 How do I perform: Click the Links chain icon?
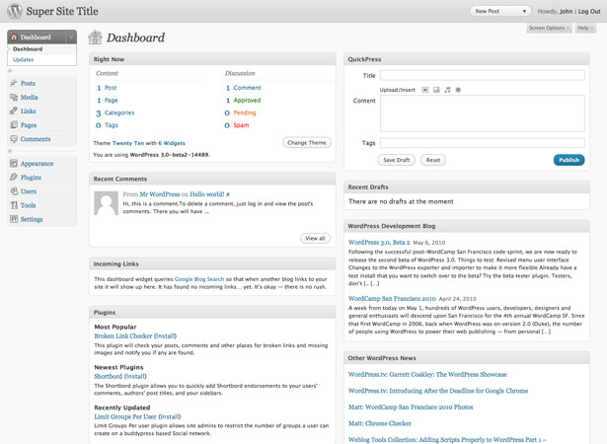14,111
